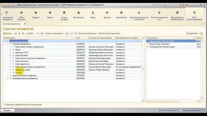The image size is (207, 116).
Task: Open the Продажи section
Action: pyautogui.click(x=36, y=15)
